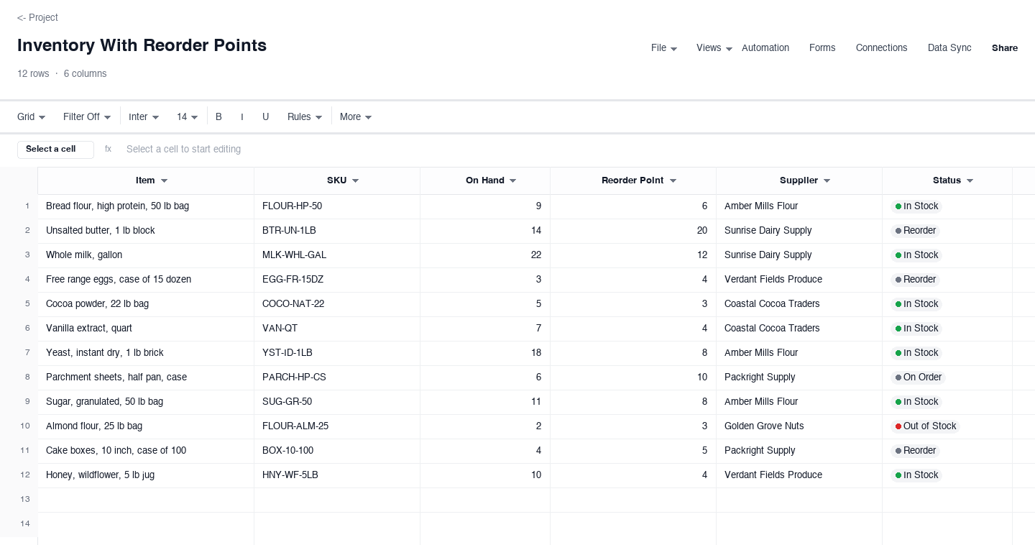Select the cell Free range eggs, case of 15 dozen
Viewport: 1035px width, 545px height.
146,280
